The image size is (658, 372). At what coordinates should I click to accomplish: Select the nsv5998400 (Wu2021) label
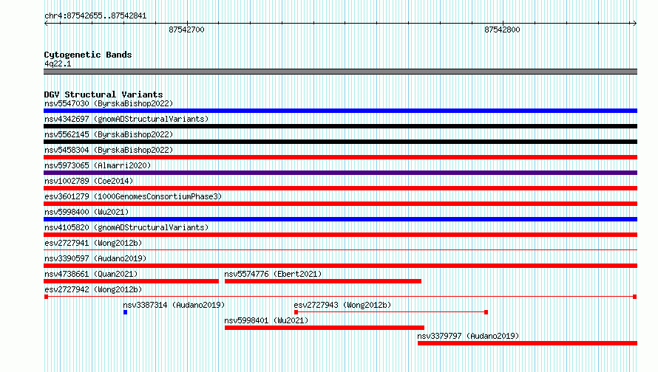click(x=87, y=212)
